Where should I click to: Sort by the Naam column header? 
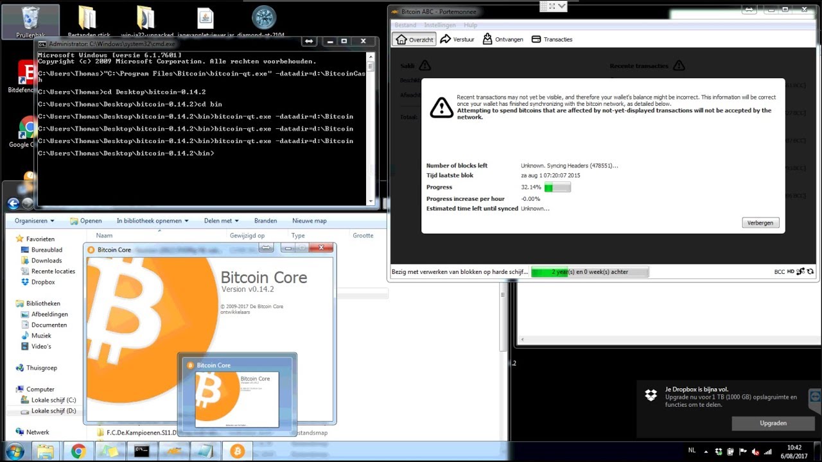104,235
